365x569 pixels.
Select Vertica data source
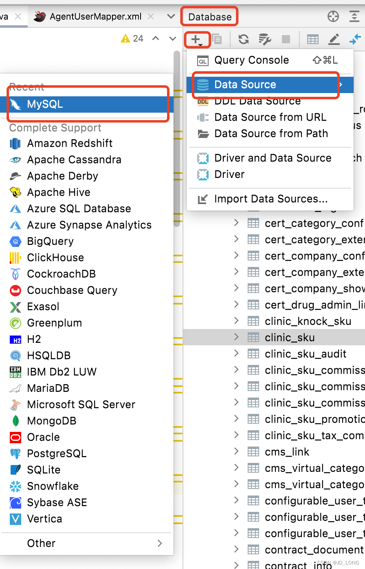87,519
